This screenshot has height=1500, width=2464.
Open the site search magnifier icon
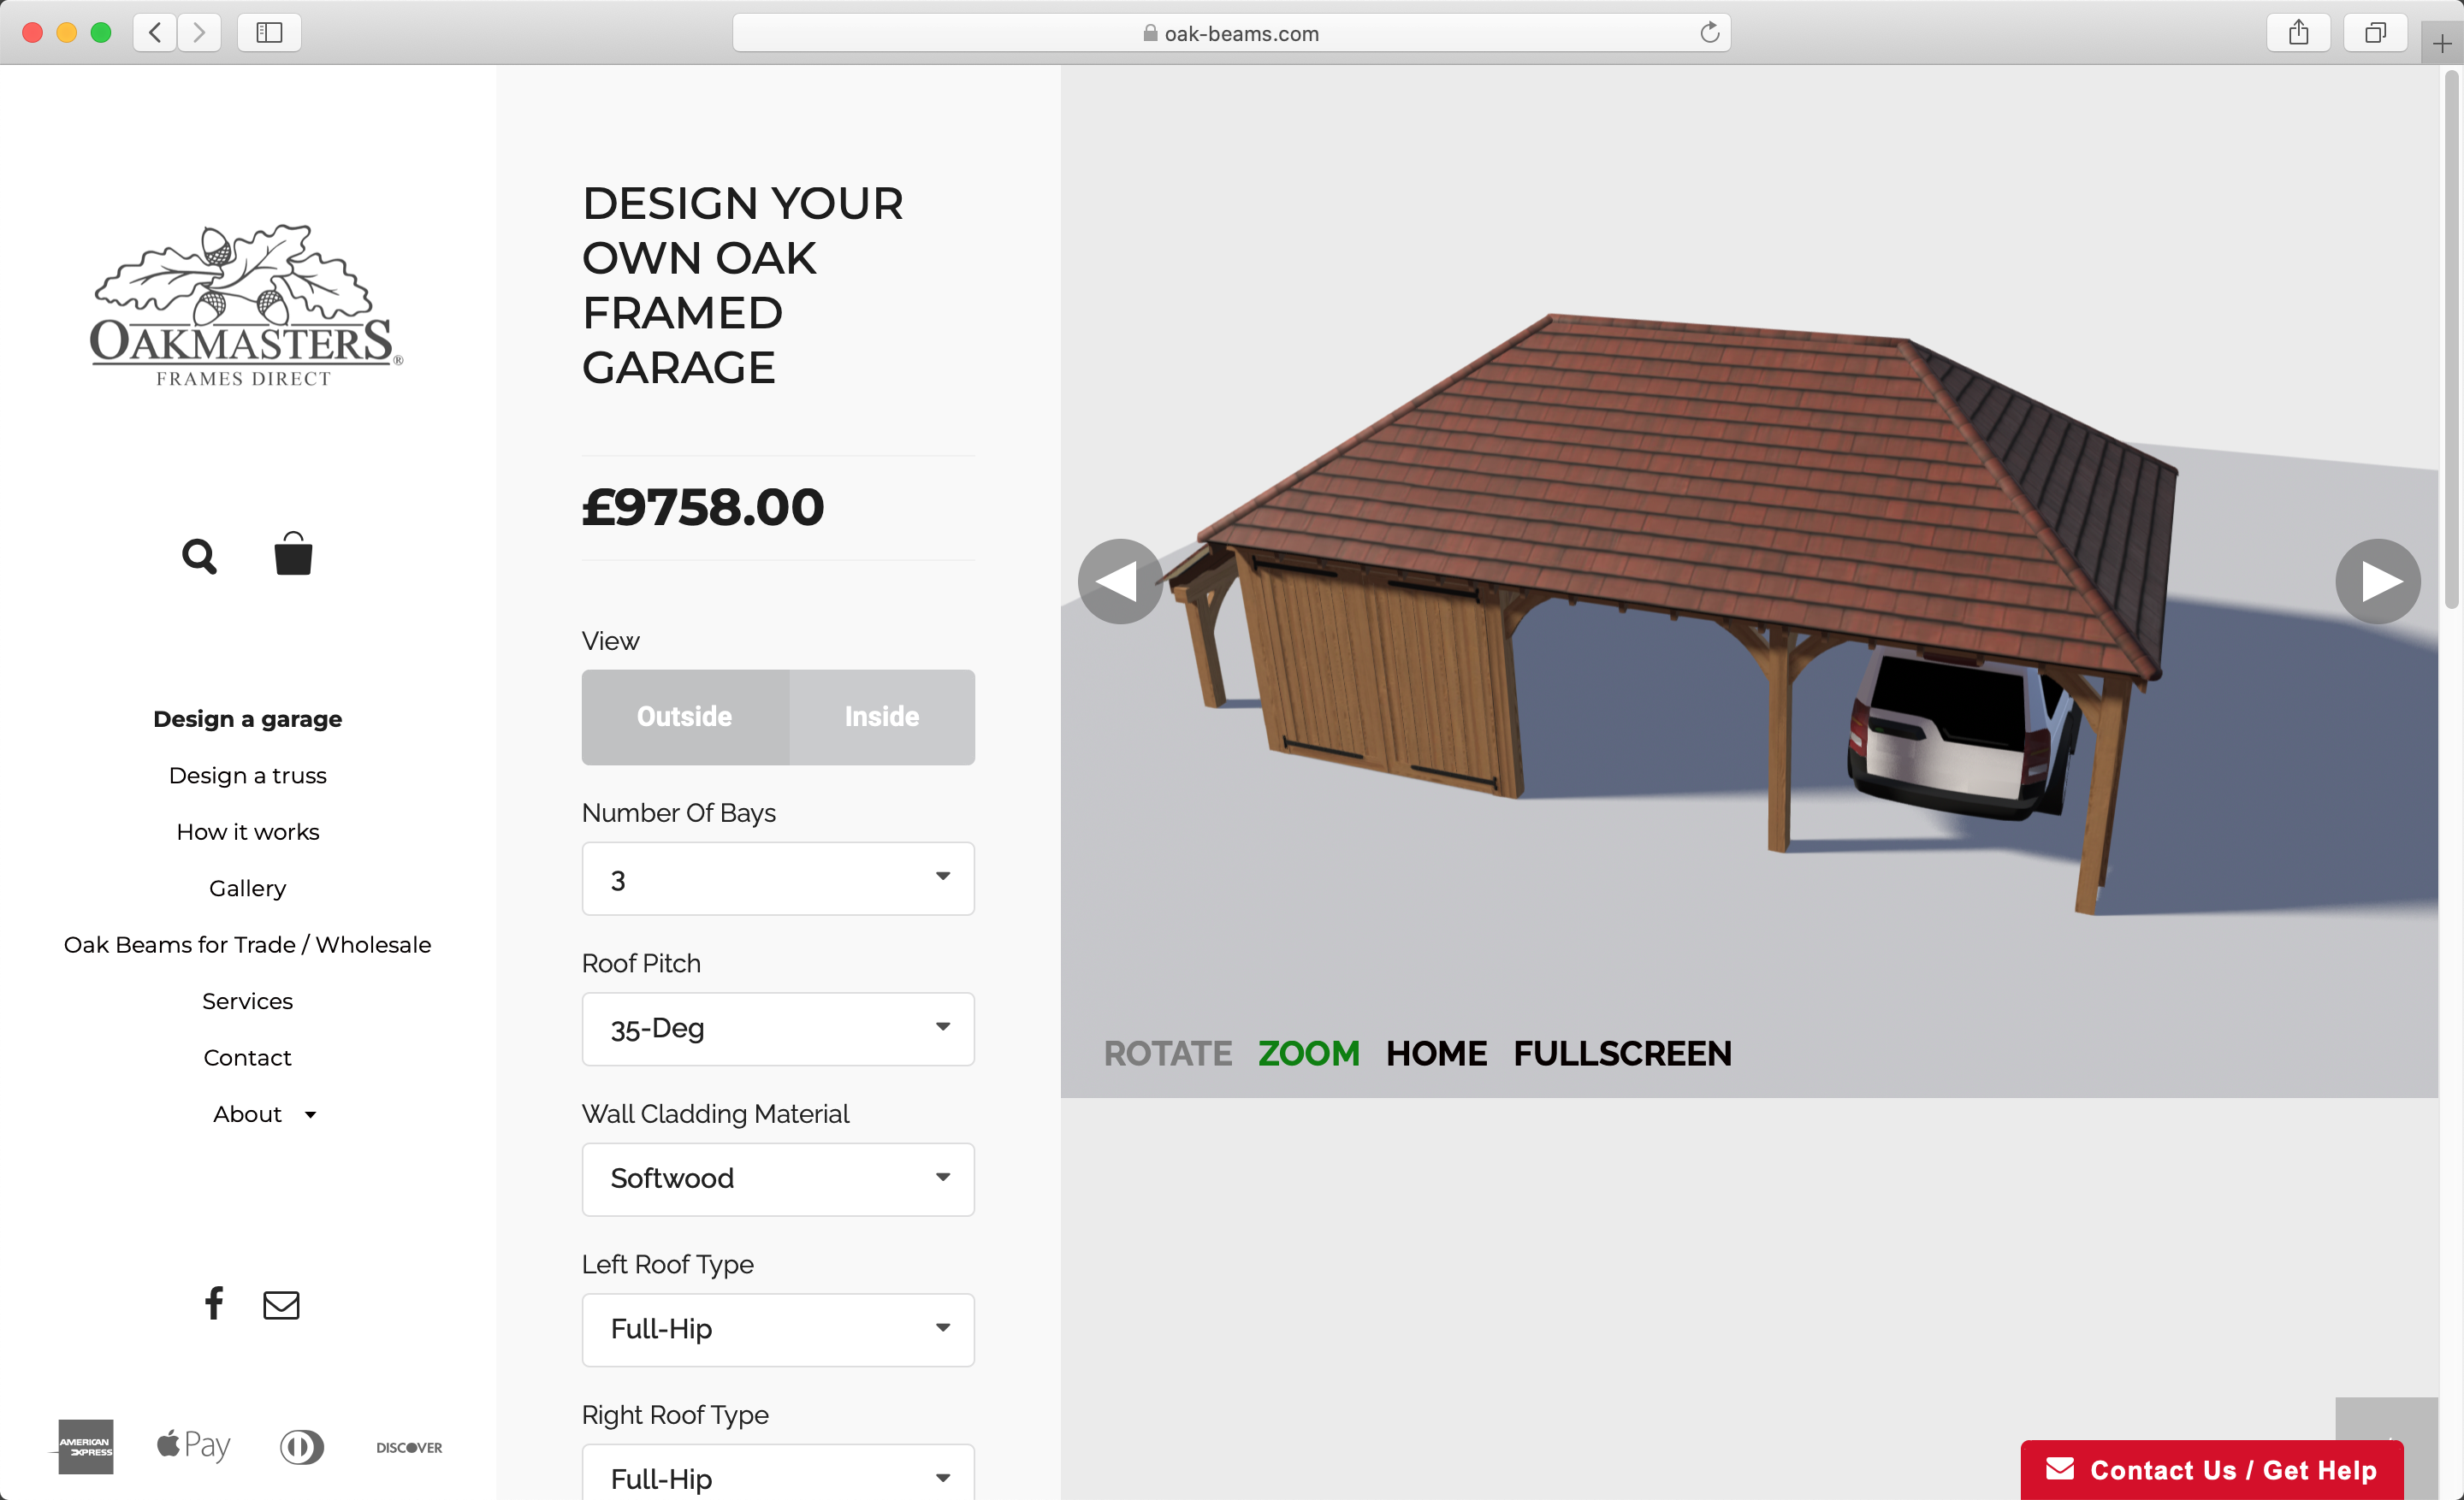point(199,556)
